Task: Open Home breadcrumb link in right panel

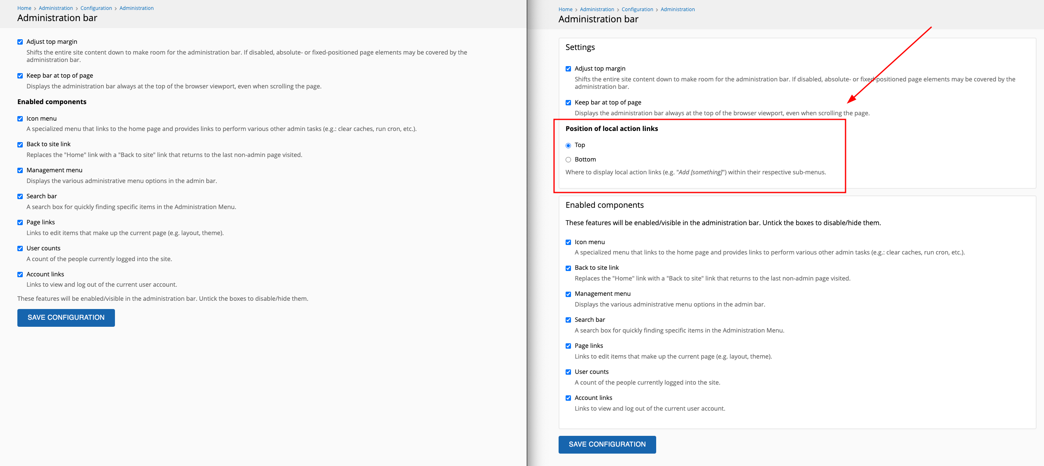Action: click(x=565, y=10)
